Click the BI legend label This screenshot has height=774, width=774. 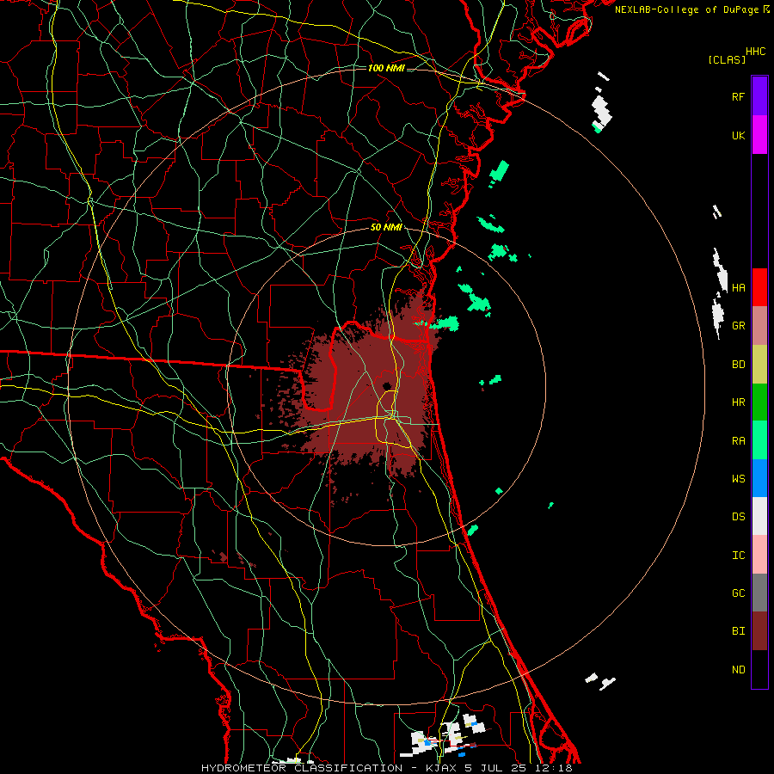(x=739, y=631)
